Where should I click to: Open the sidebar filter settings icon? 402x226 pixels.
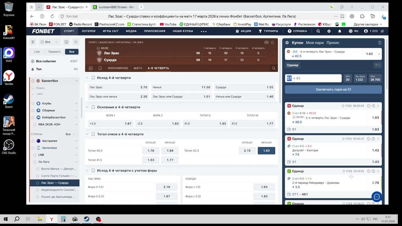[x=33, y=42]
